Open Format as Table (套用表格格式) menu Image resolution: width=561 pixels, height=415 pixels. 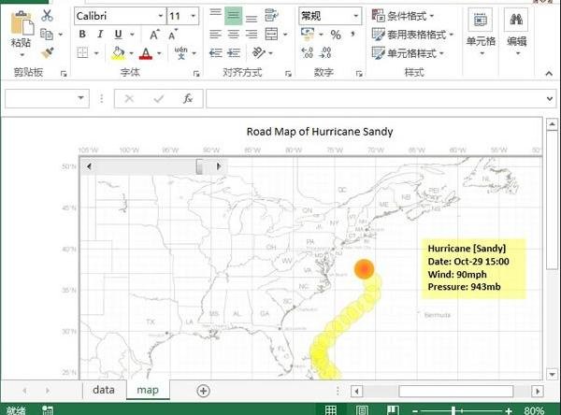tap(412, 35)
